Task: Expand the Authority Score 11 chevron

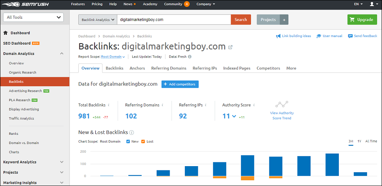Action: coord(234,116)
